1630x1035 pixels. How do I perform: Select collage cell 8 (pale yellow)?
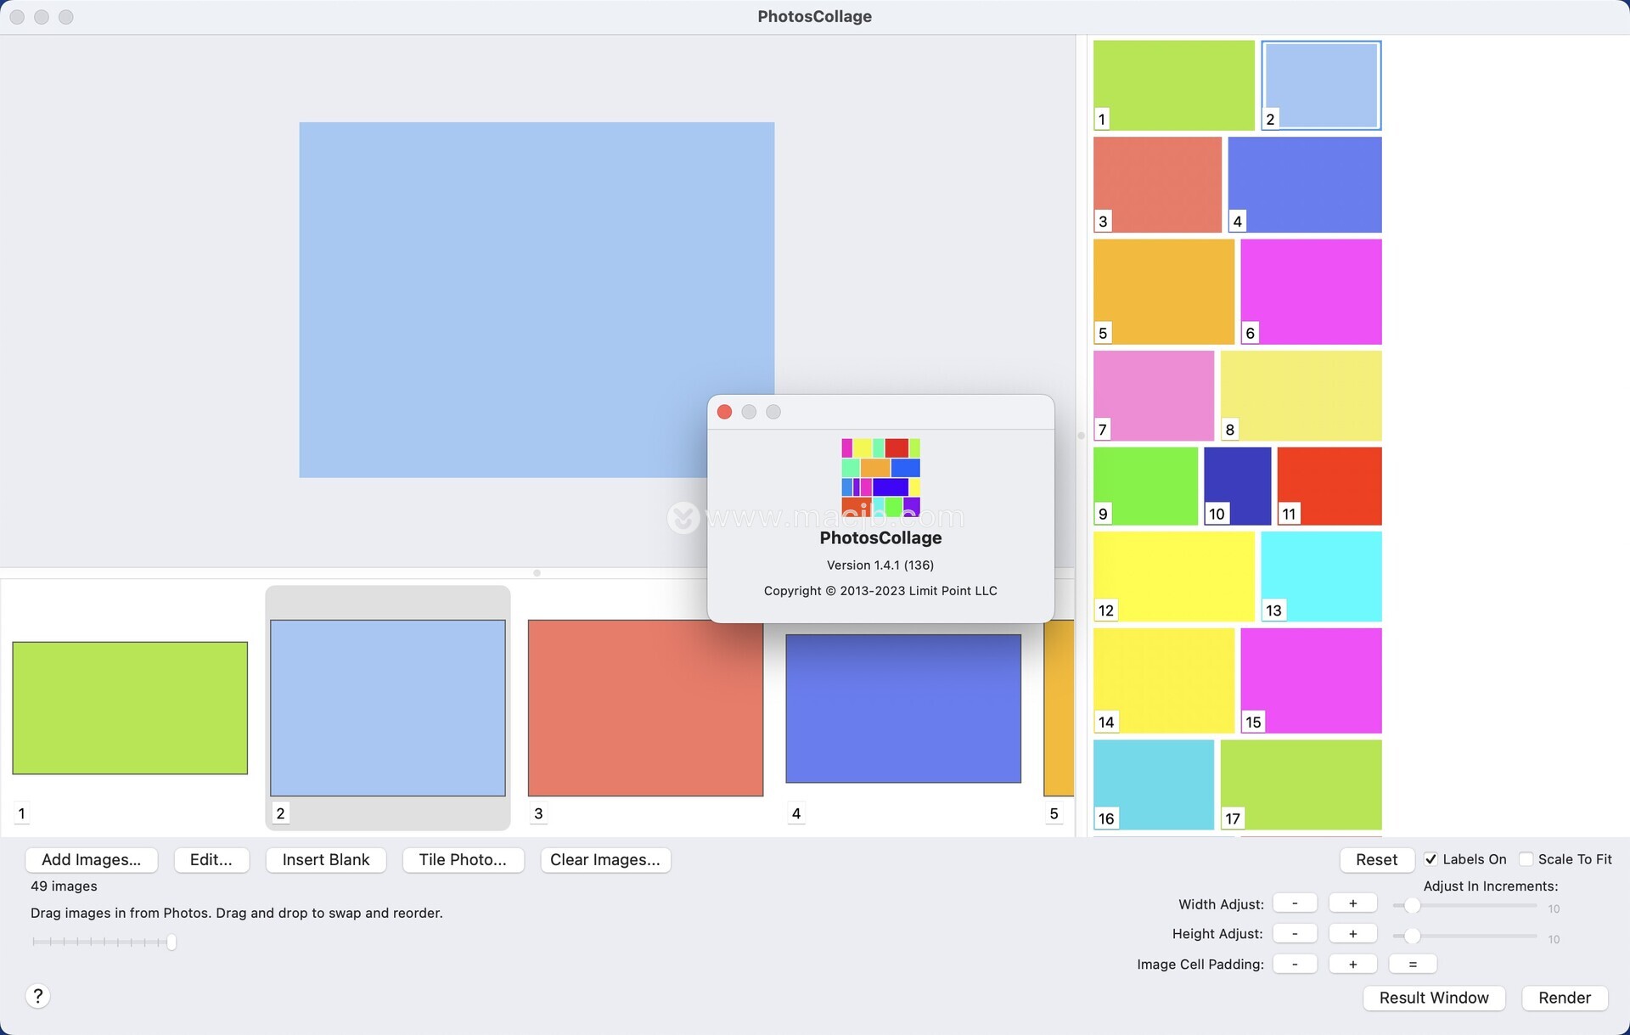pos(1301,396)
